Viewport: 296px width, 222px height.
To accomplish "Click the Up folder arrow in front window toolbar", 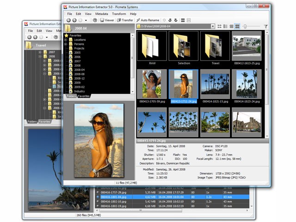I will point(74,20).
